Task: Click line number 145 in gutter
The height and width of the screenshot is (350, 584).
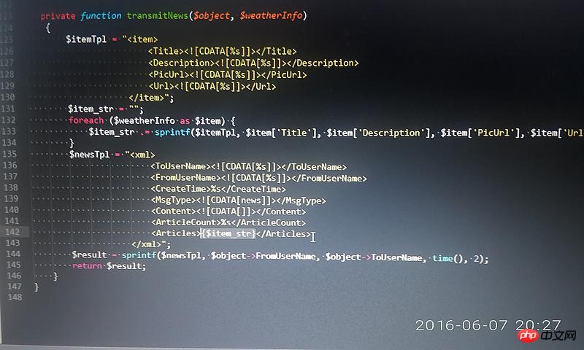Action: 13,265
